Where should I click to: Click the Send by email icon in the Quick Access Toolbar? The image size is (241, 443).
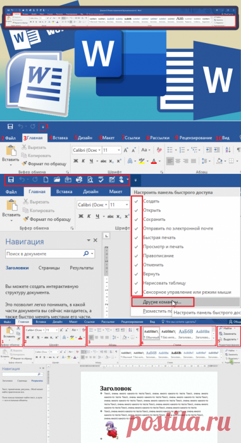[68, 180]
